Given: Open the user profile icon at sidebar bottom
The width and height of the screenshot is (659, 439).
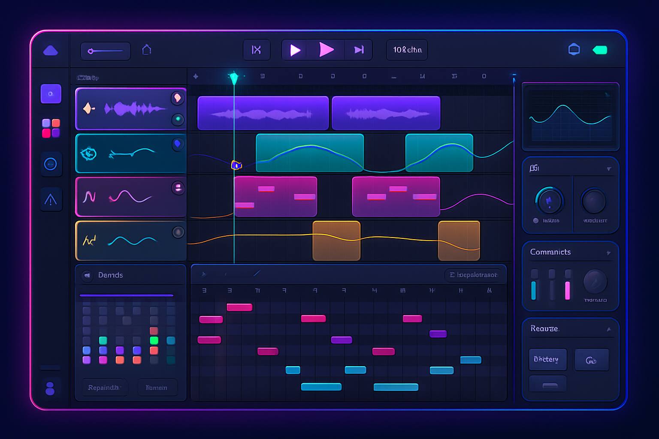Looking at the screenshot, I should point(50,388).
